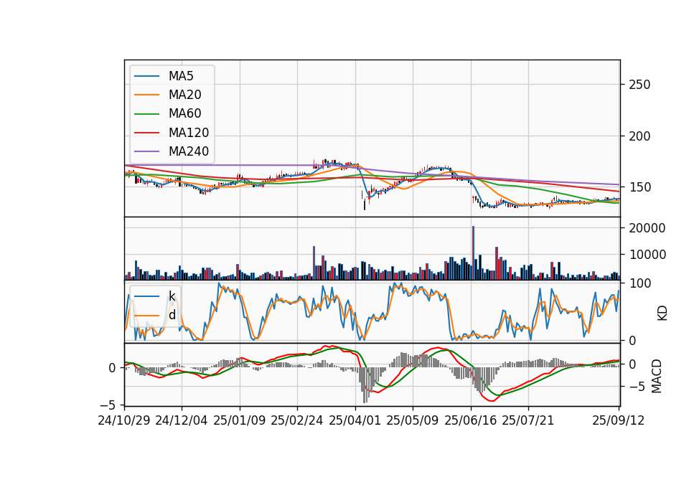This screenshot has width=689, height=495.
Task: Click the red MA120 legend line
Action: coord(146,133)
